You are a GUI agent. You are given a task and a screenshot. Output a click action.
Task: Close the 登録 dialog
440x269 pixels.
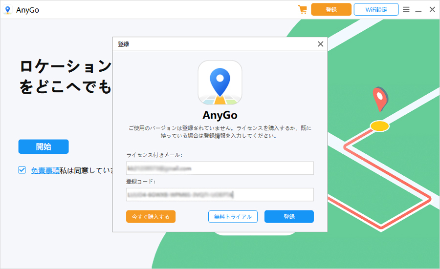tap(320, 44)
